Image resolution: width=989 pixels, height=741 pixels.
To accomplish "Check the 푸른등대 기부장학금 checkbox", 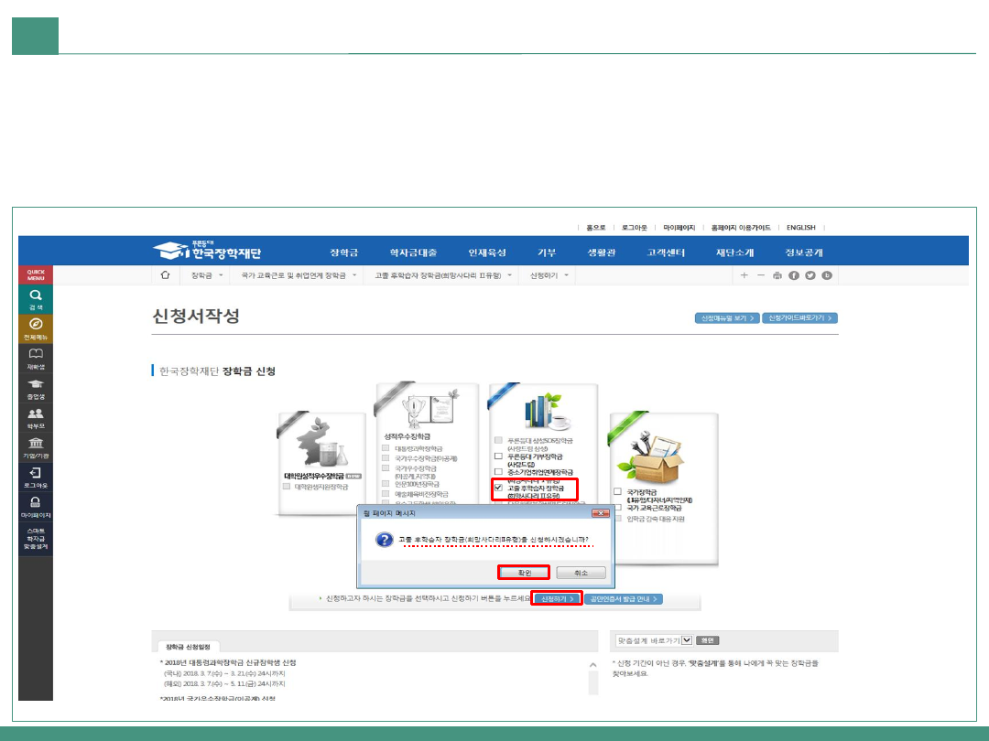I will point(499,456).
